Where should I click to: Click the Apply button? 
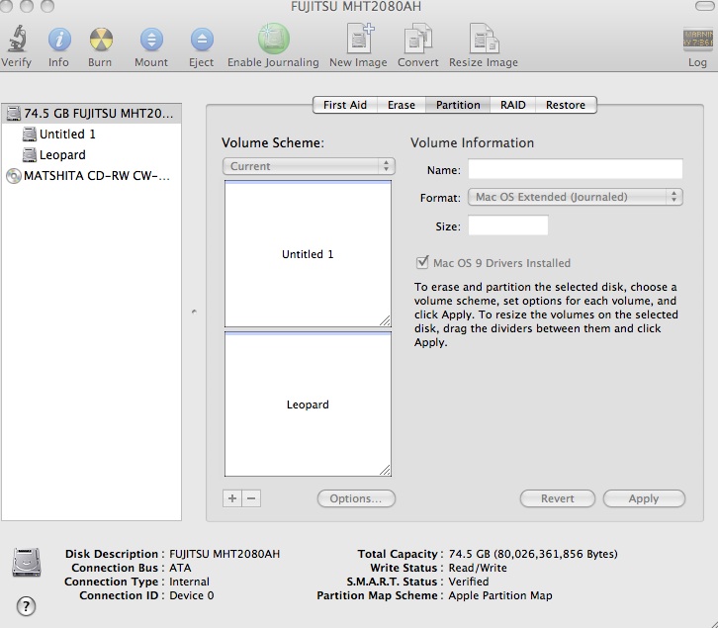pos(644,498)
